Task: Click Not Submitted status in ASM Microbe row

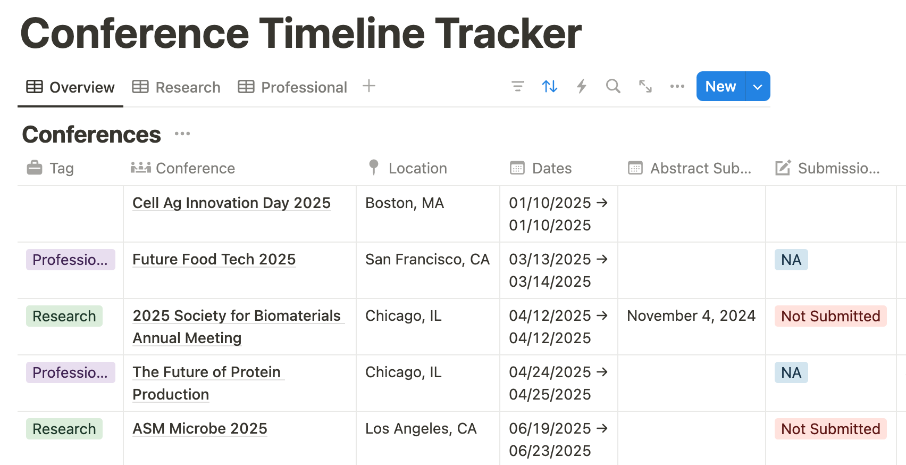Action: click(x=830, y=429)
